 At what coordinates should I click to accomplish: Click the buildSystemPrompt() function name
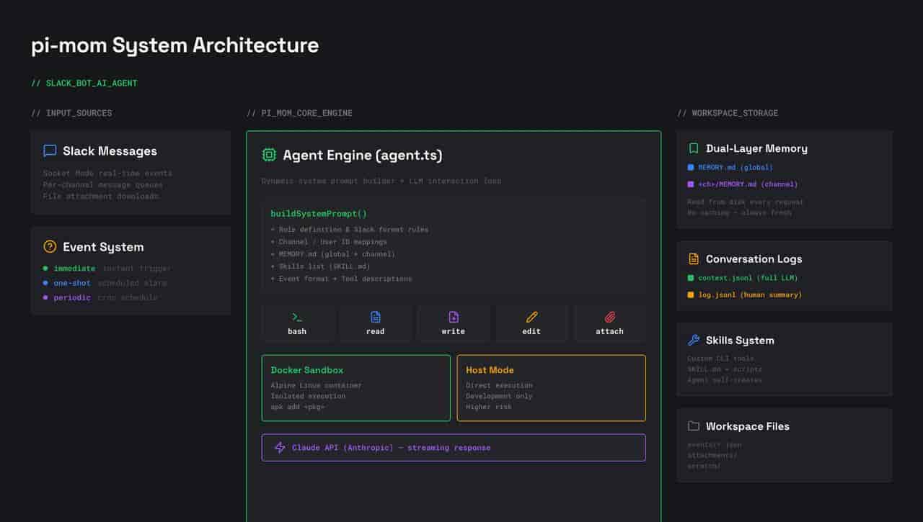(x=319, y=214)
